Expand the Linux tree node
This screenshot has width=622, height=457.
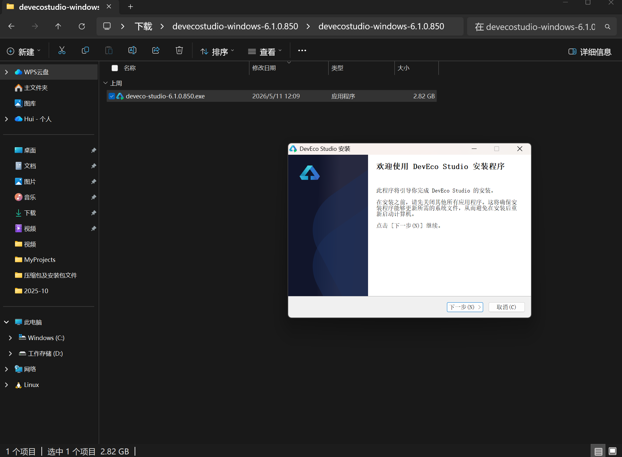tap(7, 385)
